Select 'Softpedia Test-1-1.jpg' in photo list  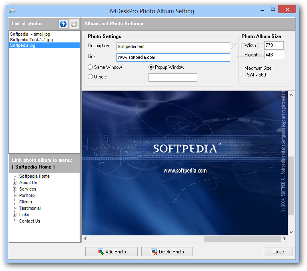click(x=44, y=40)
